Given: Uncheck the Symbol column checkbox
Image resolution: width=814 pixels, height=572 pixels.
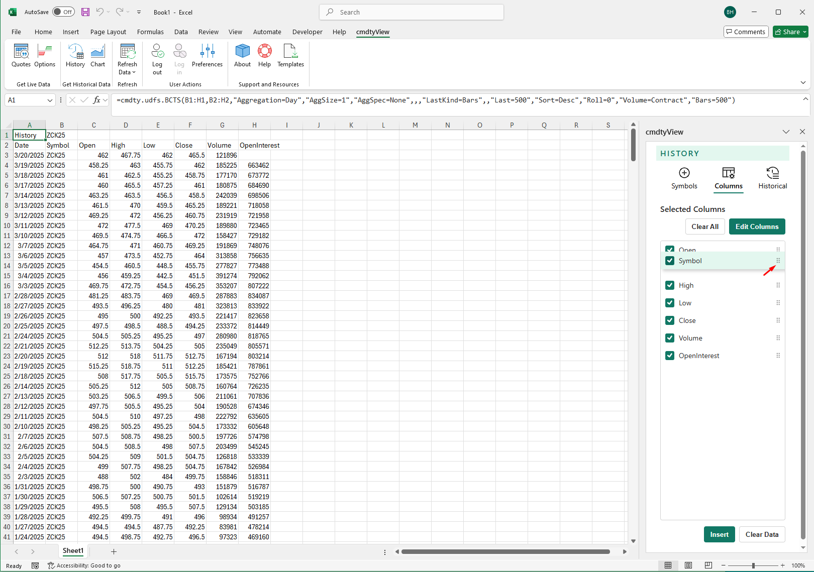Looking at the screenshot, I should point(670,261).
